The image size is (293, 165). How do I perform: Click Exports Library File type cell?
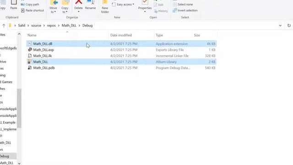[170, 50]
